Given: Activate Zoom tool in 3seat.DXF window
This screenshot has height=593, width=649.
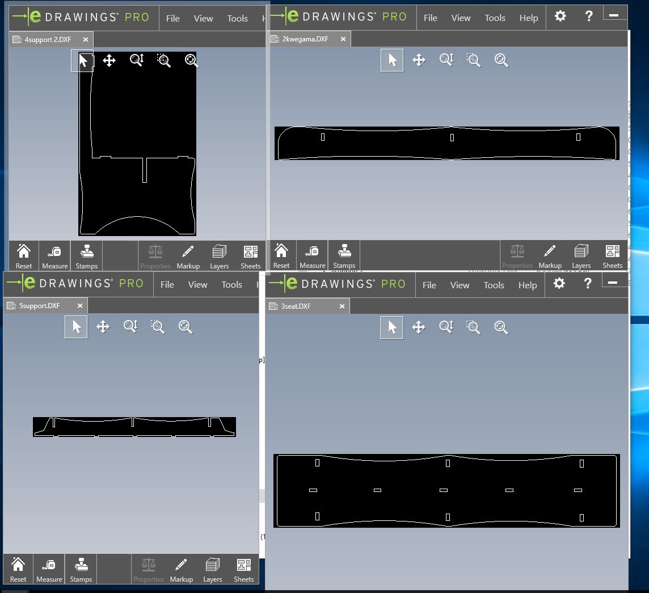Looking at the screenshot, I should (446, 327).
